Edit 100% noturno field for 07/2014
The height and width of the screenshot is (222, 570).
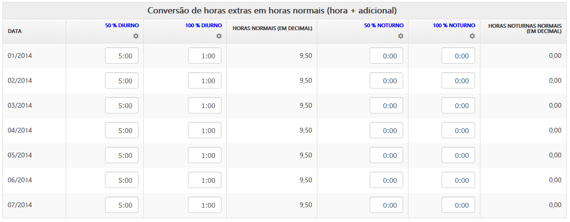pyautogui.click(x=458, y=205)
